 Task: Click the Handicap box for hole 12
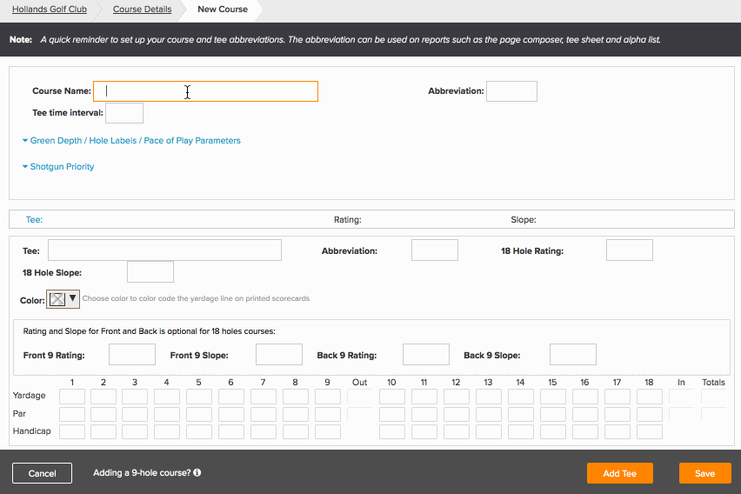tap(456, 431)
